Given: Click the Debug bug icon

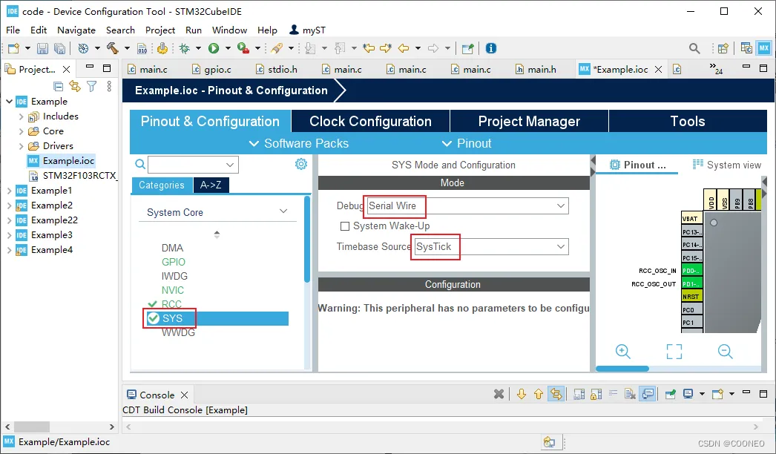Looking at the screenshot, I should click(x=185, y=48).
